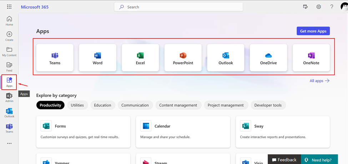348x164 pixels.
Task: Click the Need help? button
Action: [x=319, y=160]
